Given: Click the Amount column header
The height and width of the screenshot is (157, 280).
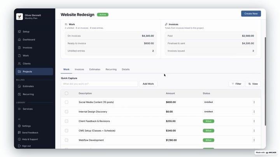Looking at the screenshot, I should click(x=170, y=93).
